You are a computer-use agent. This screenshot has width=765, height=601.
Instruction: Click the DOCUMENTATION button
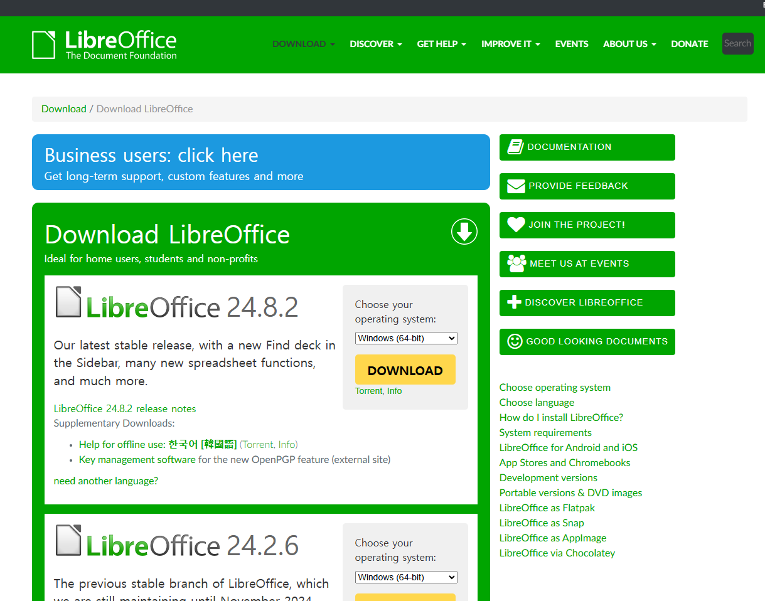(x=587, y=147)
